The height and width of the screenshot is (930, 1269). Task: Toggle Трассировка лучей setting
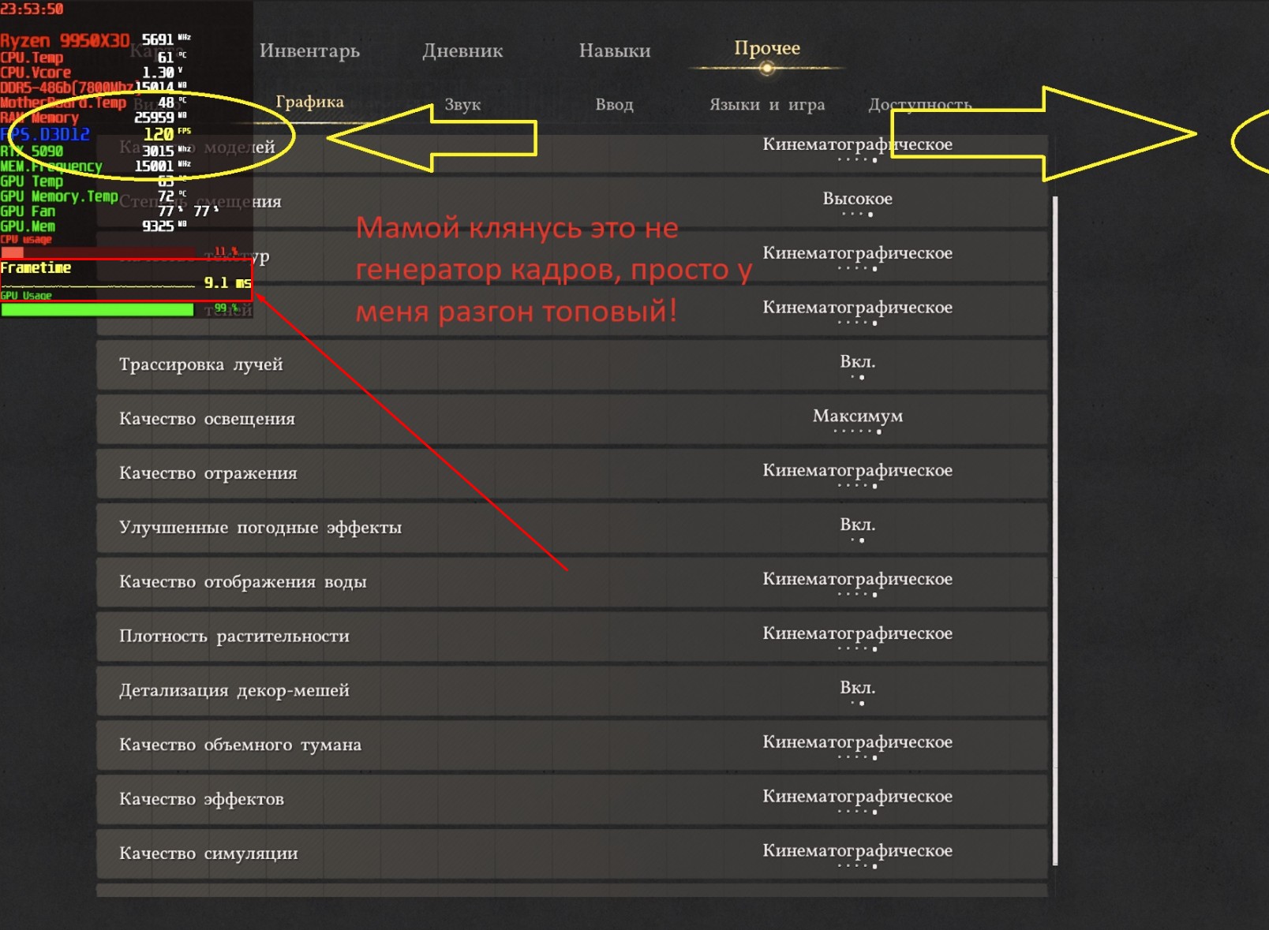coord(572,364)
